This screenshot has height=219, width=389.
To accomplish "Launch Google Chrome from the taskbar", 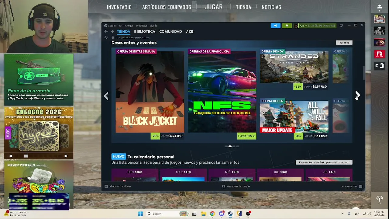I will pyautogui.click(x=212, y=214).
